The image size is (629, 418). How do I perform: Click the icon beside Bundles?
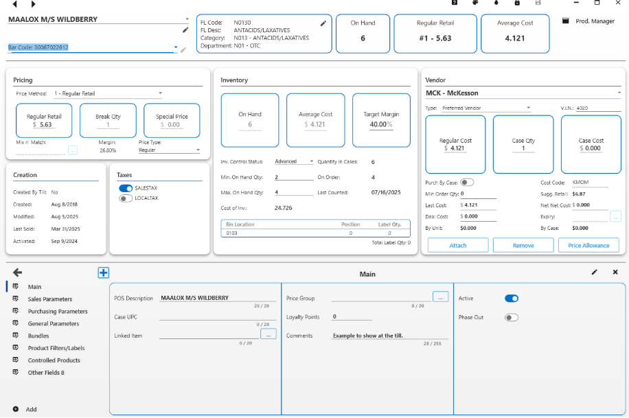click(16, 336)
